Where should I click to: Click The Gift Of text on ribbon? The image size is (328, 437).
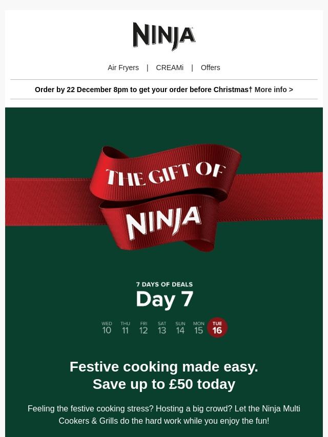(x=165, y=174)
